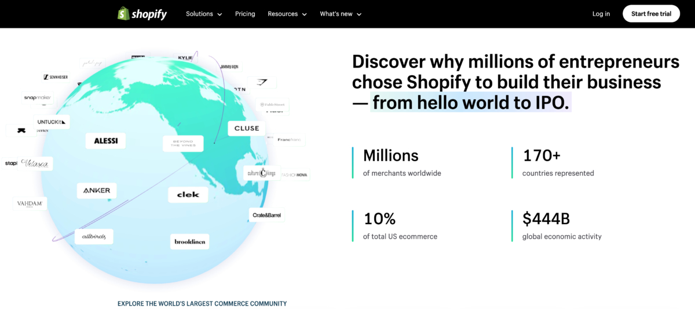695x309 pixels.
Task: Open the Beyond The Vines brand card
Action: coord(183,143)
